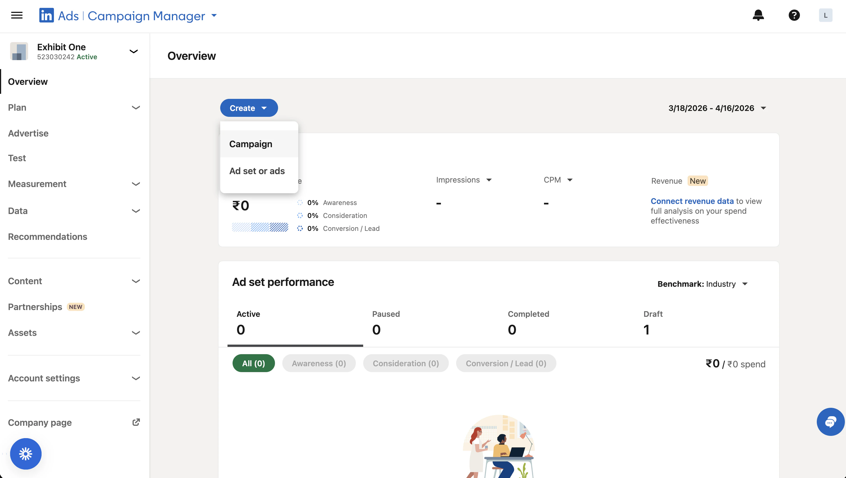846x478 pixels.
Task: Click the striped spend progress bar
Action: (x=260, y=227)
